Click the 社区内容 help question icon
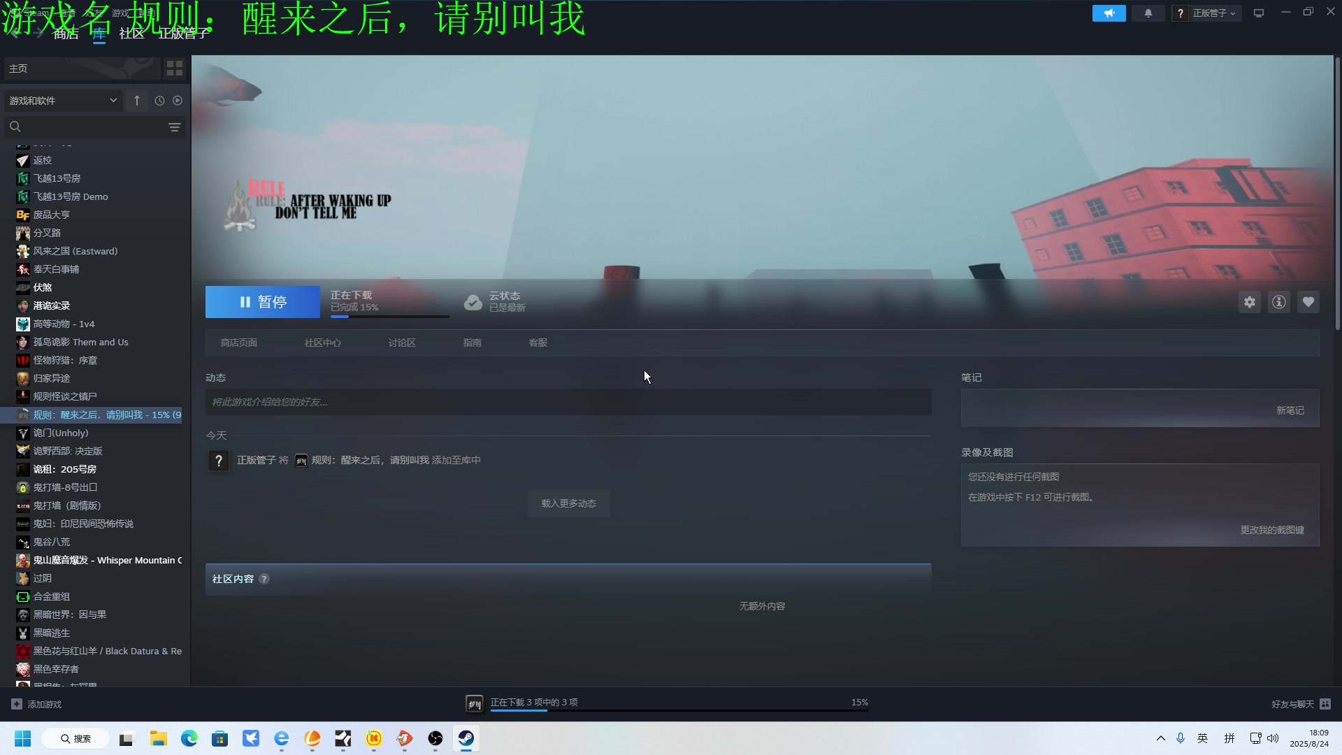The width and height of the screenshot is (1342, 755). (264, 579)
